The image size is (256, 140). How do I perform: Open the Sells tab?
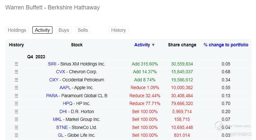pos(83,30)
